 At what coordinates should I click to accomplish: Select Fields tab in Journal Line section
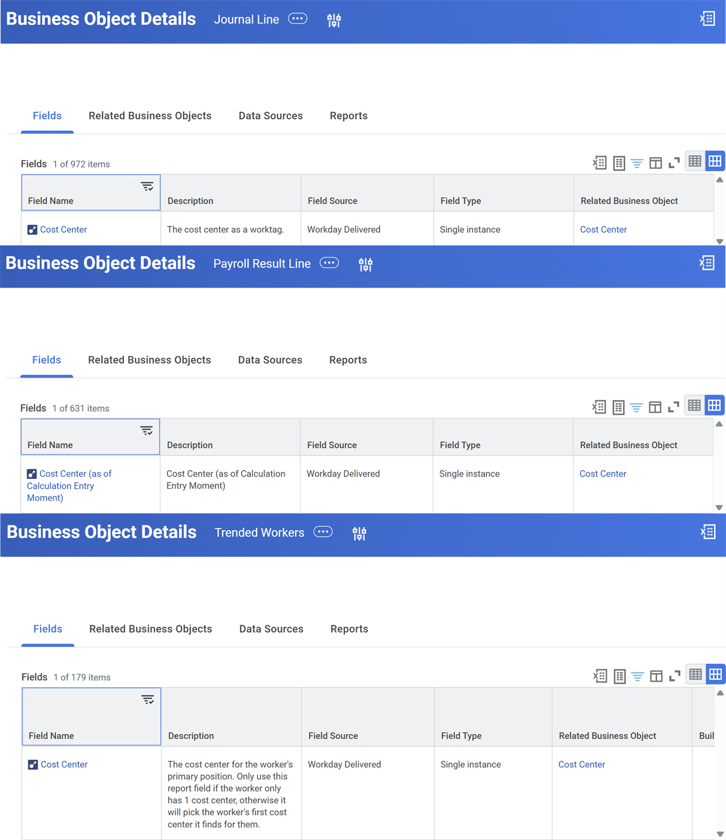tap(47, 116)
